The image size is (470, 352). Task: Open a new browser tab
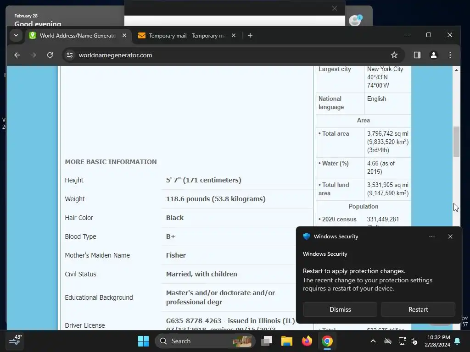tap(250, 35)
